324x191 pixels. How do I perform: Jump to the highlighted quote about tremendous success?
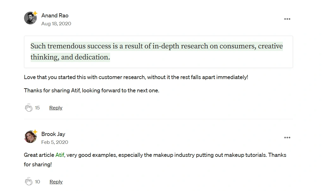pos(157,52)
